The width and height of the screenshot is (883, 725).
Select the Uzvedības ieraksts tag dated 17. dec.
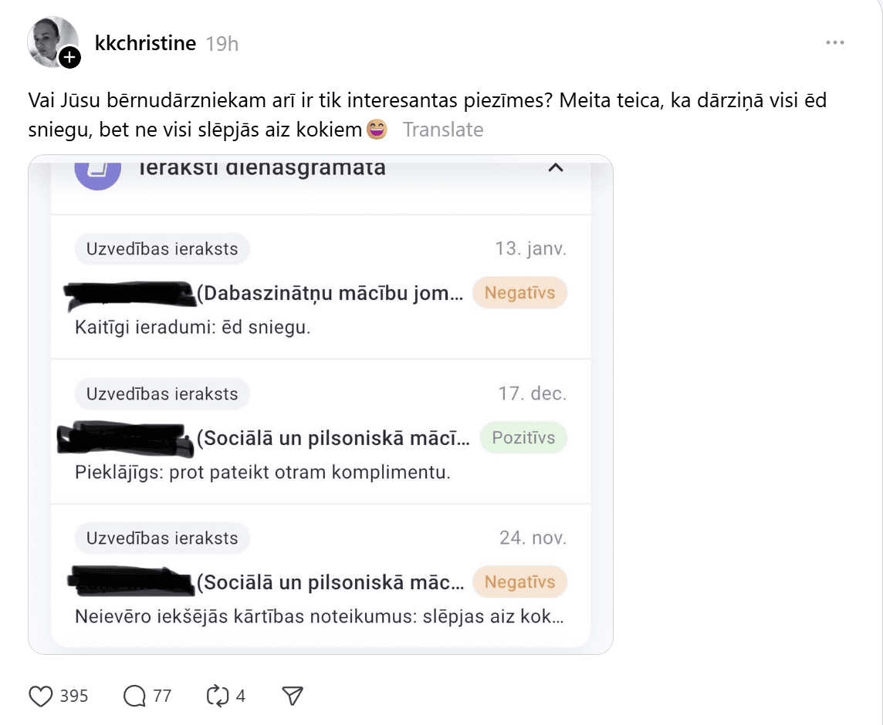tap(162, 393)
